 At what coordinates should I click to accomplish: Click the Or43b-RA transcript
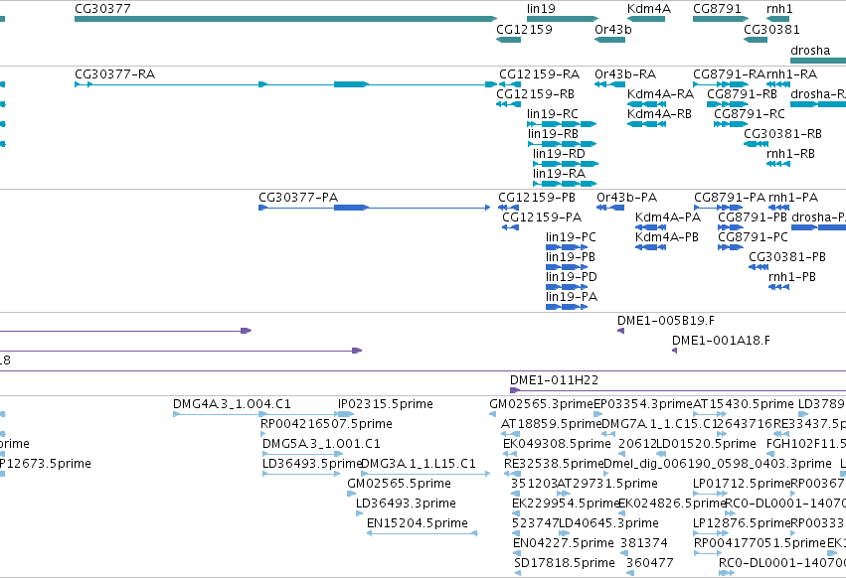click(609, 84)
